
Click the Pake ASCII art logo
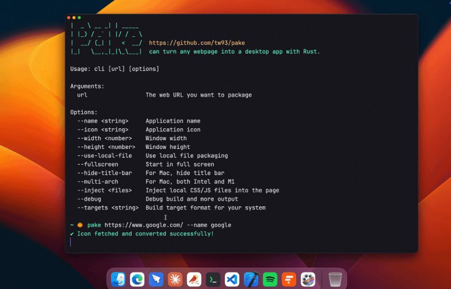click(x=106, y=38)
